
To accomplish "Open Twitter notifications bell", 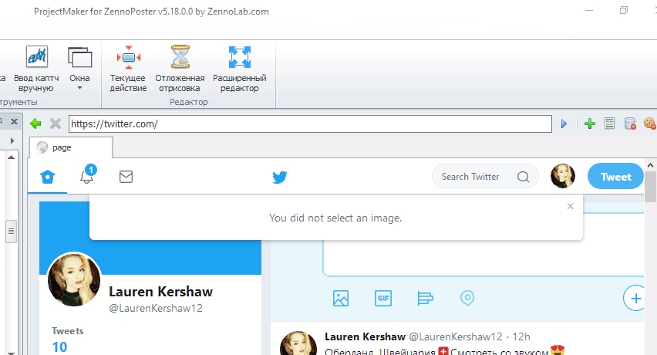I will point(88,174).
